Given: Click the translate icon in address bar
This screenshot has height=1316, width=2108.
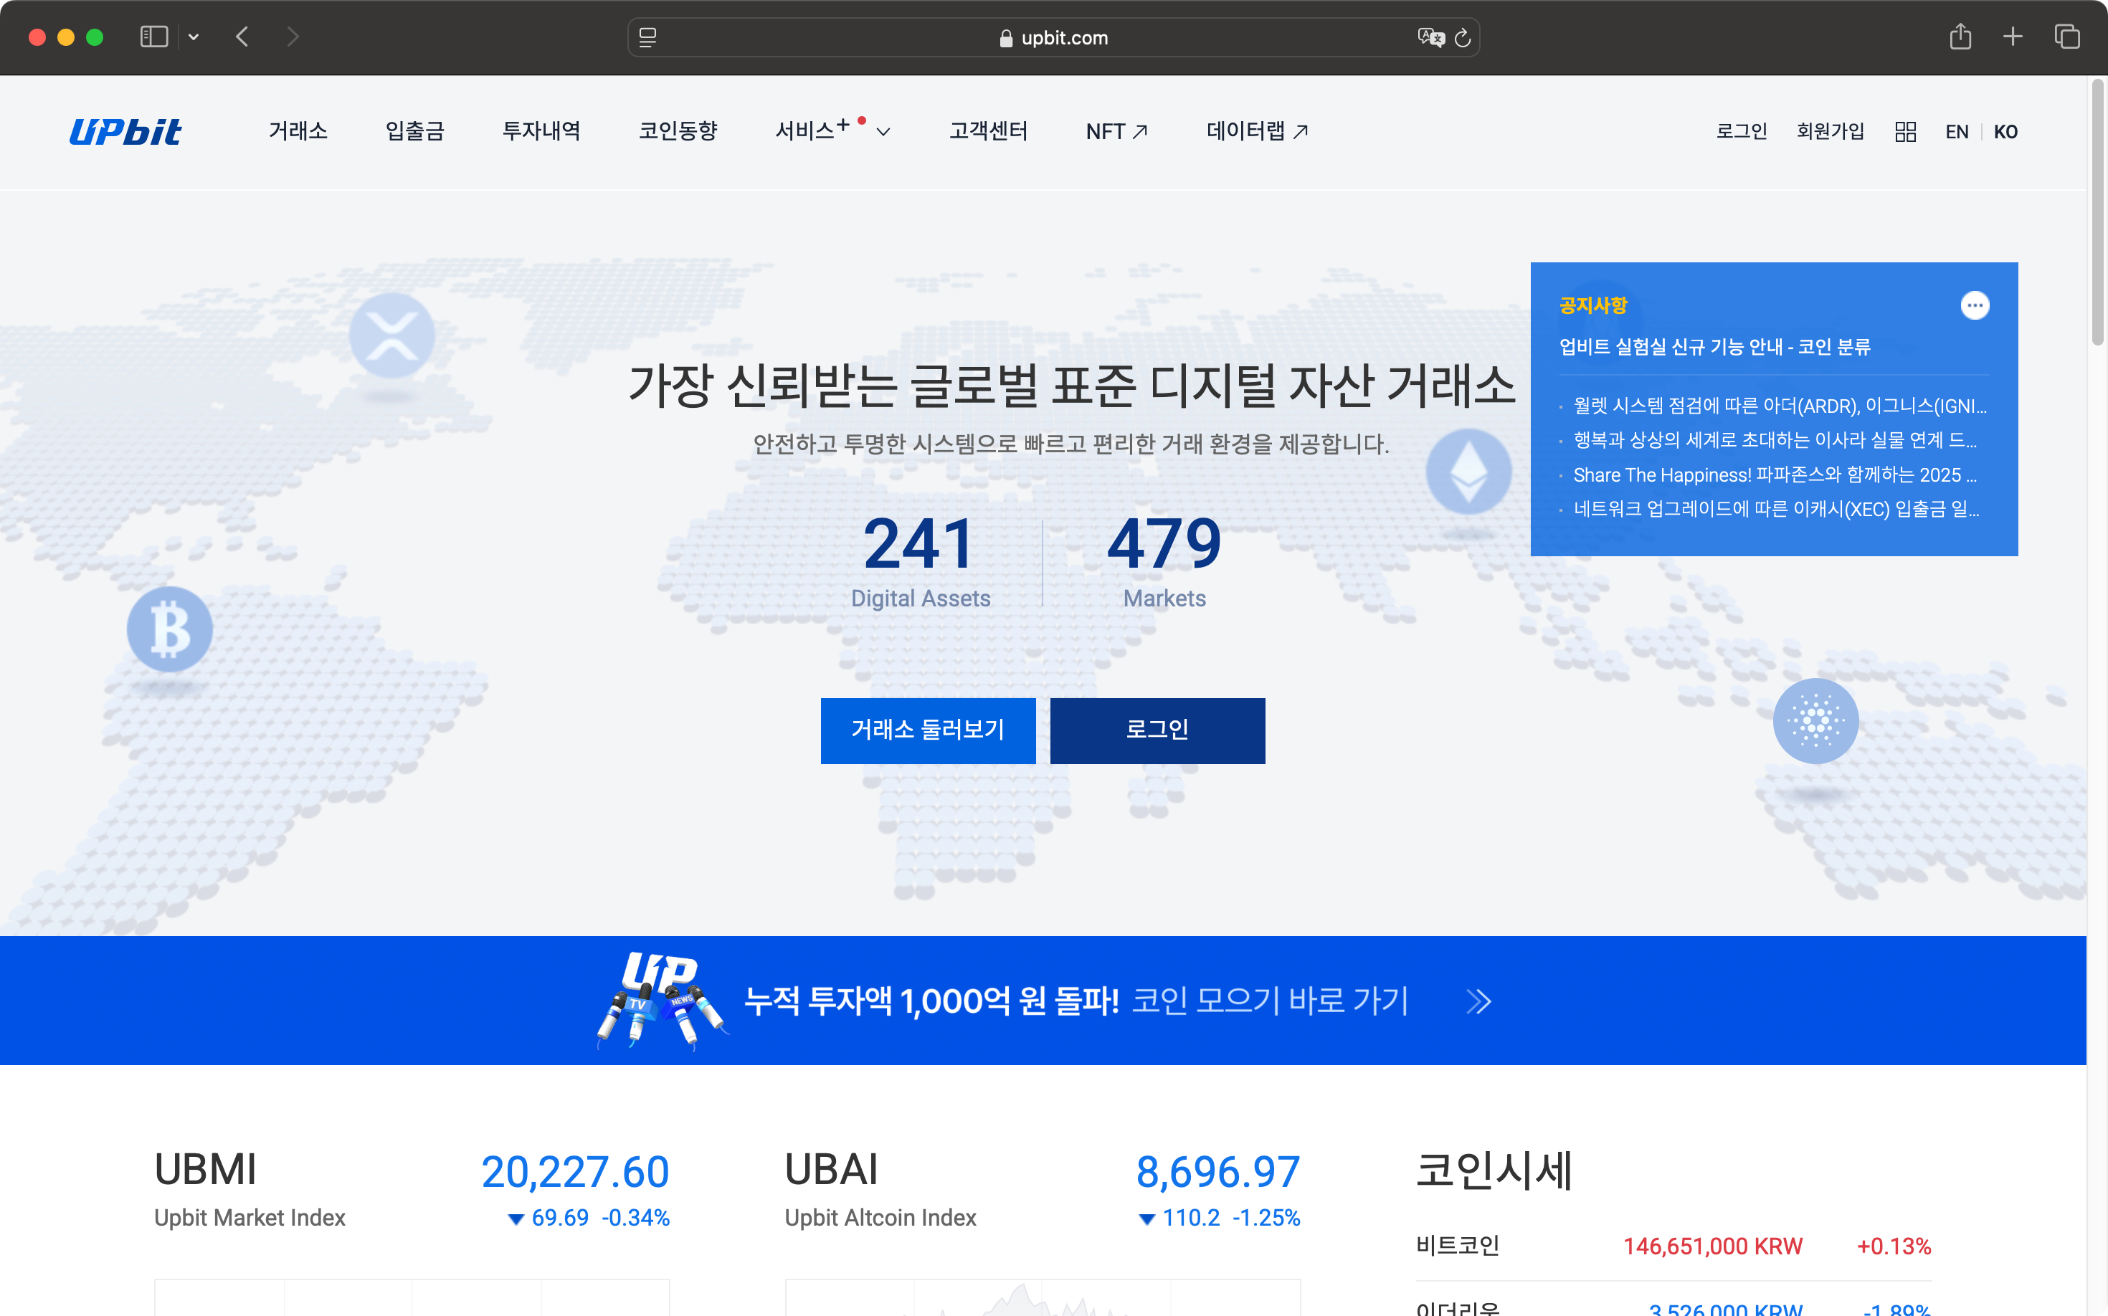Looking at the screenshot, I should [x=1430, y=37].
